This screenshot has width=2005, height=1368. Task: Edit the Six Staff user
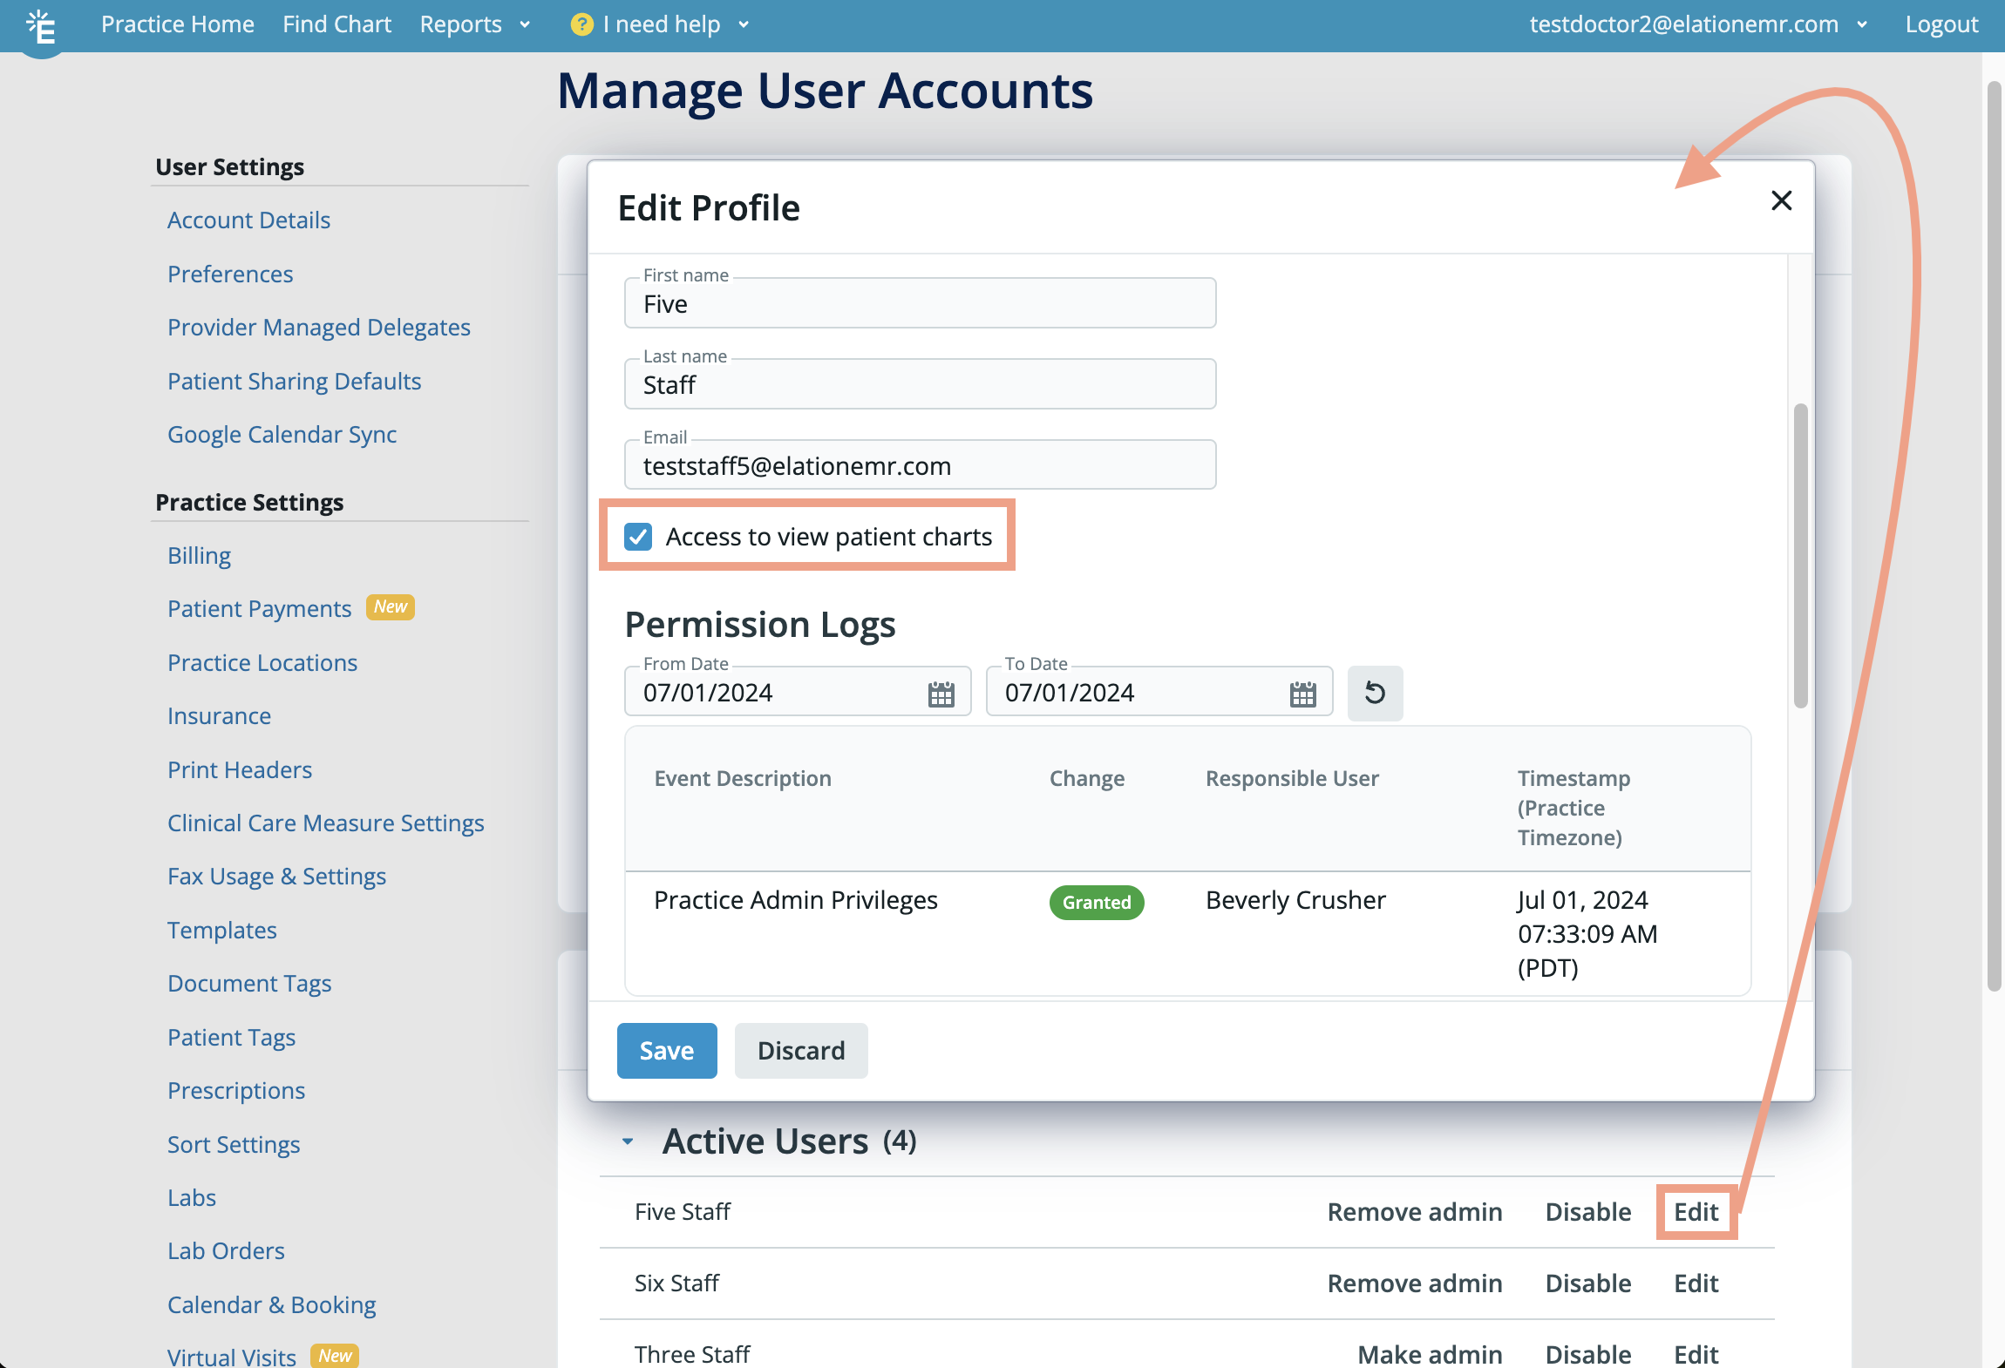coord(1695,1283)
